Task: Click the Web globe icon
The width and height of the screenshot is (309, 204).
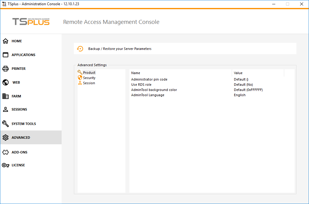Action: pyautogui.click(x=6, y=82)
